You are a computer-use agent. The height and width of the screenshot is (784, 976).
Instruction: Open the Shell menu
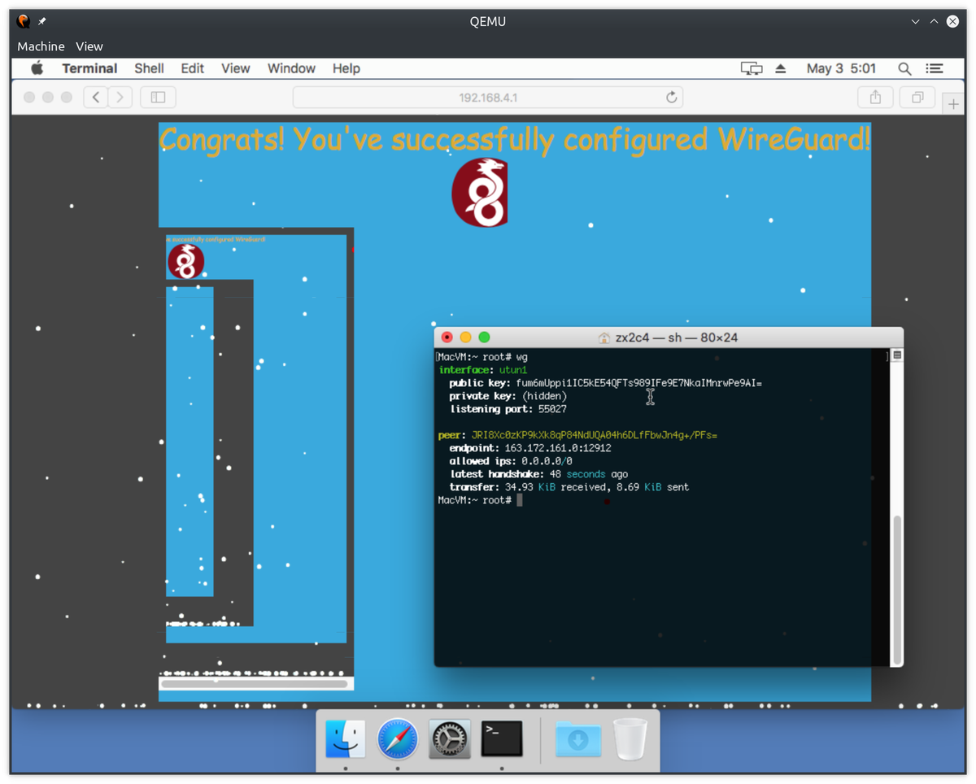[149, 68]
